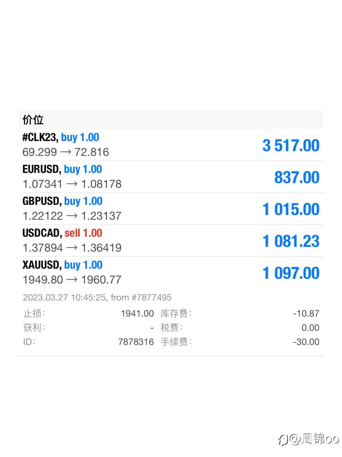The width and height of the screenshot is (342, 457).
Task: Click the 1 015.00 profit amount
Action: (291, 209)
